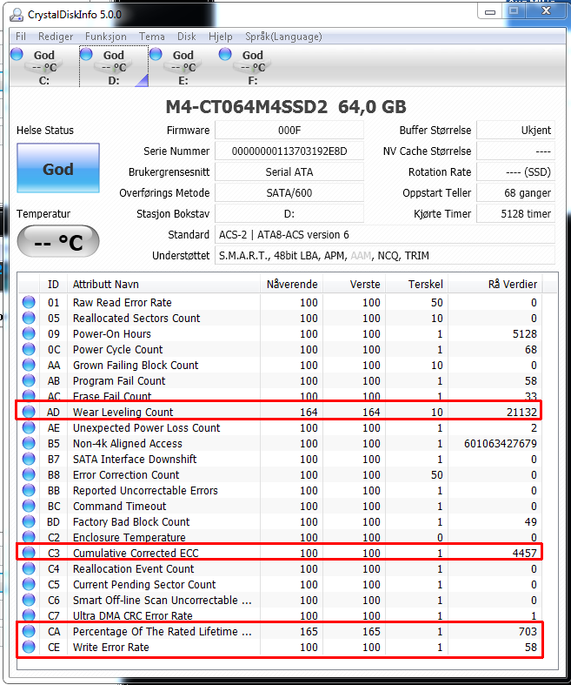
Task: Click the Terskel column header
Action: (x=417, y=285)
